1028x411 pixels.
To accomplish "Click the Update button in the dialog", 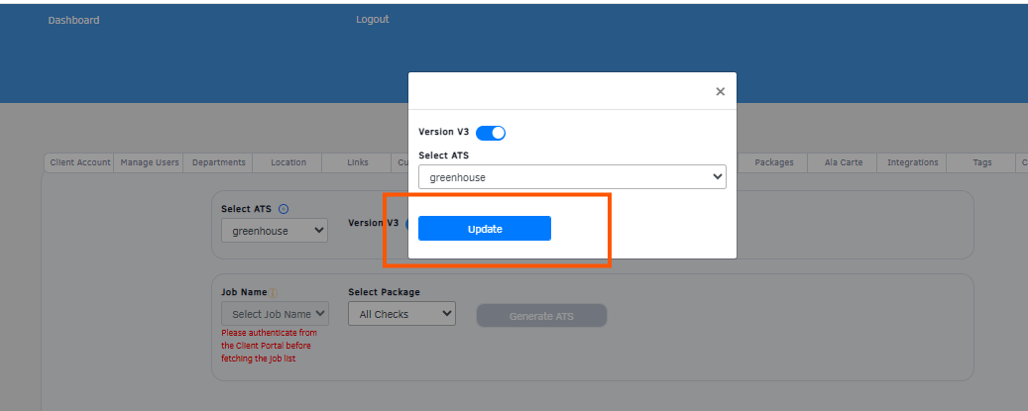I will tap(485, 229).
